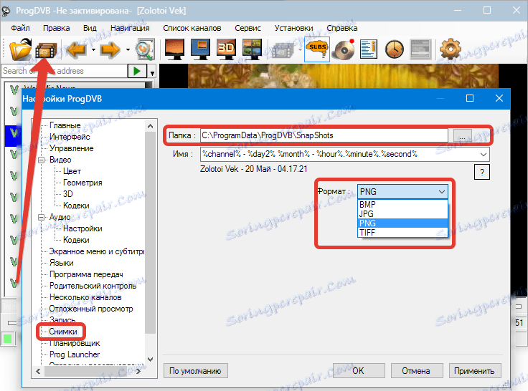Select the orange full-screen monitor icon
Image resolution: width=528 pixels, height=391 pixels.
(174, 49)
